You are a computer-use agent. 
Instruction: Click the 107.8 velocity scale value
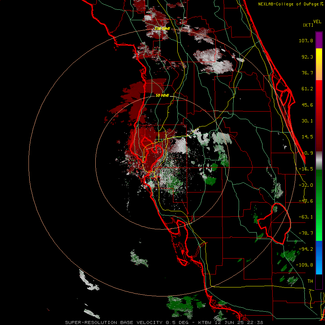tap(306, 40)
